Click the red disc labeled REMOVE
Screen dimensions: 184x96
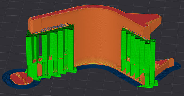point(22,78)
